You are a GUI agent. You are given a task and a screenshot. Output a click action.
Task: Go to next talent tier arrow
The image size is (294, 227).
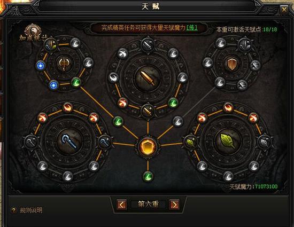[x=174, y=205]
